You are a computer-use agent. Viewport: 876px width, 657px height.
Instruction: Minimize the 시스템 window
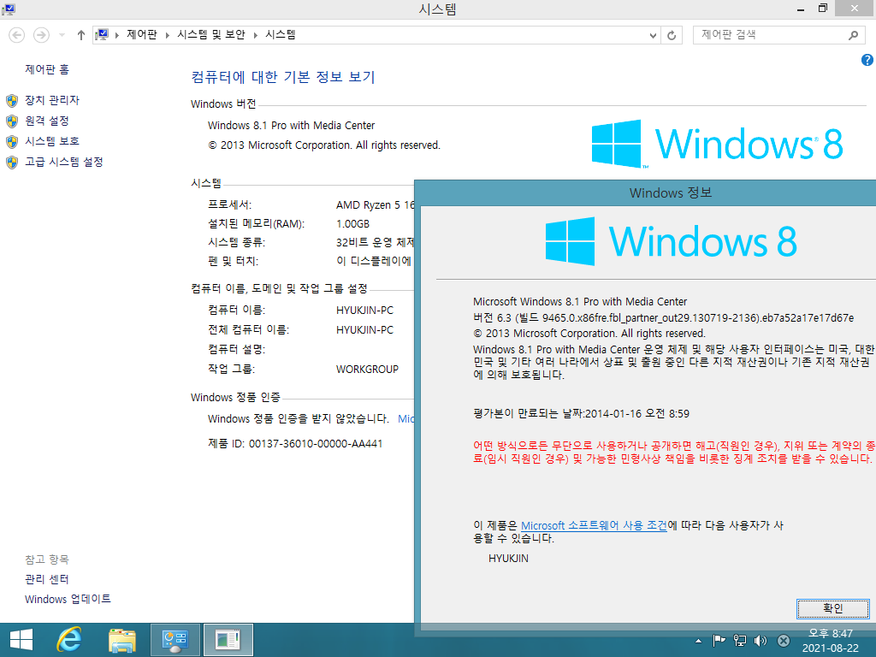tap(801, 9)
